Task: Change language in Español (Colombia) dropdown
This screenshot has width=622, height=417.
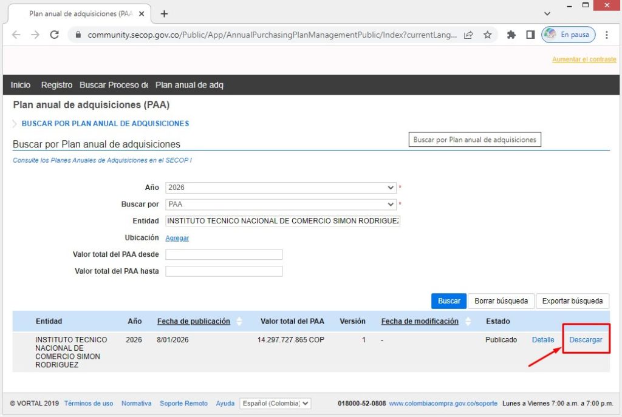Action: pos(275,404)
